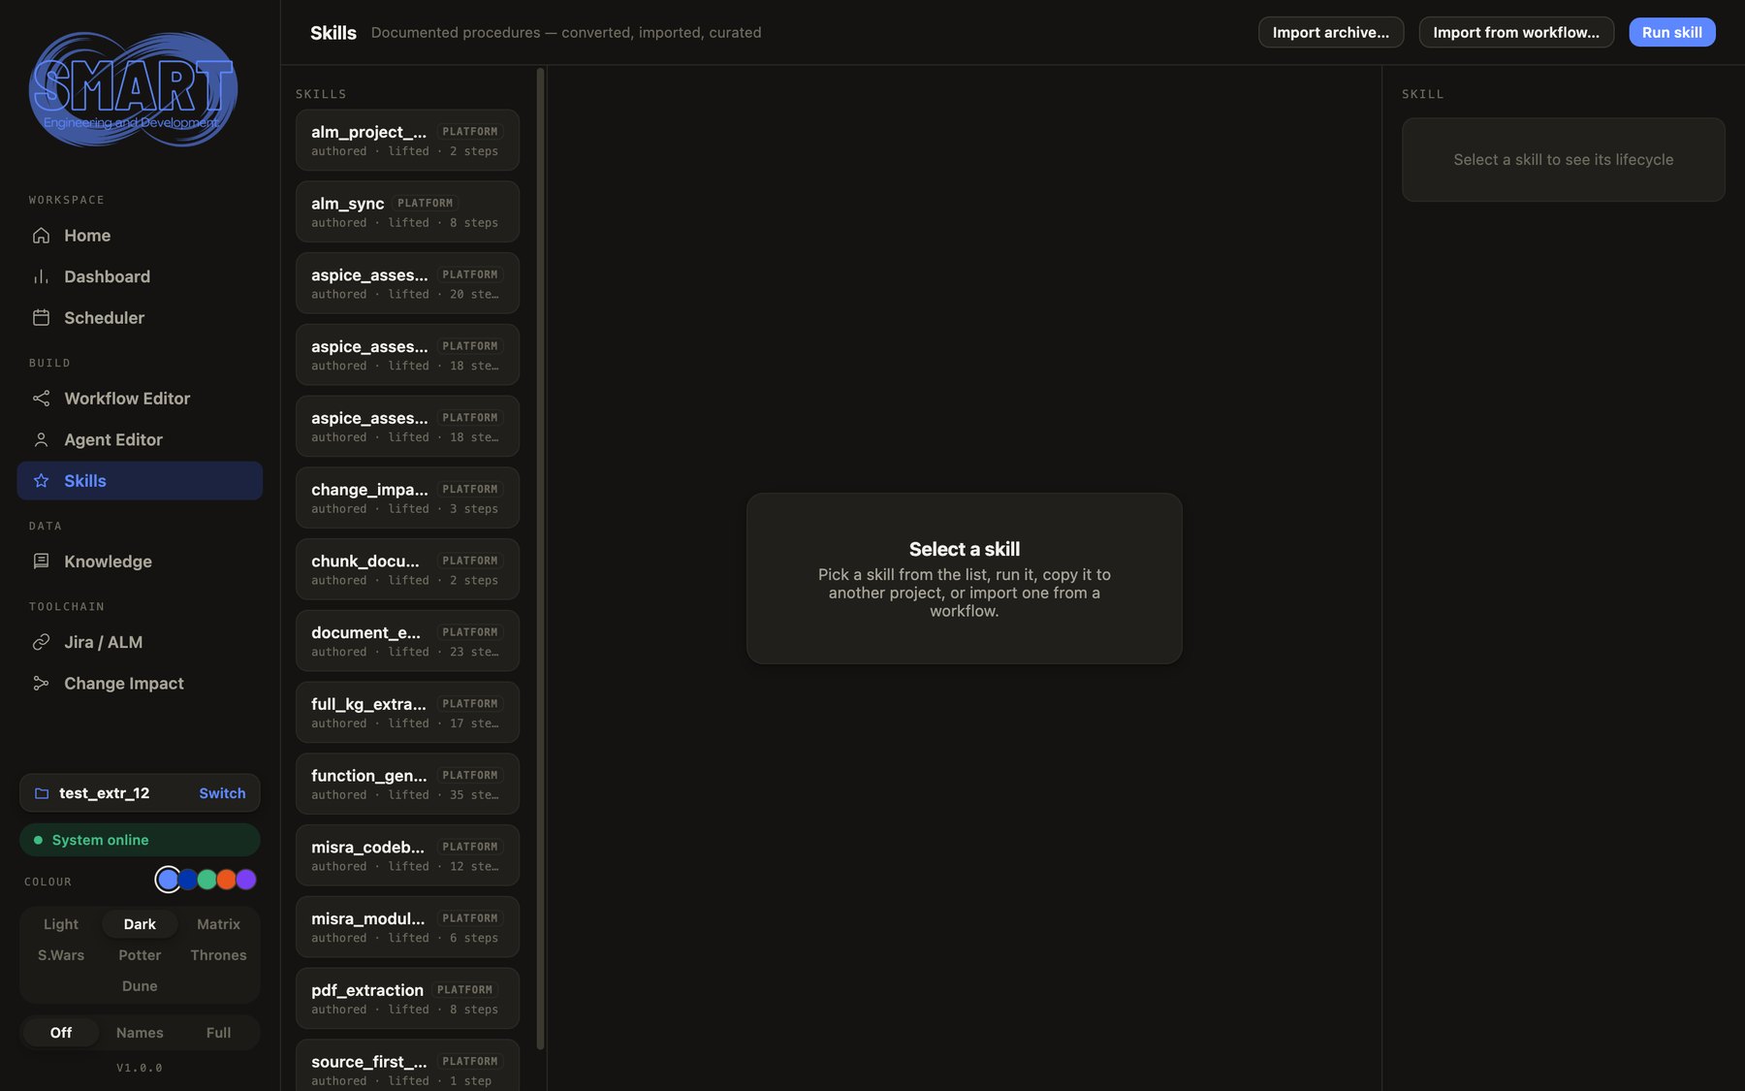1745x1091 pixels.
Task: Set label mode to Names
Action: click(x=140, y=1033)
